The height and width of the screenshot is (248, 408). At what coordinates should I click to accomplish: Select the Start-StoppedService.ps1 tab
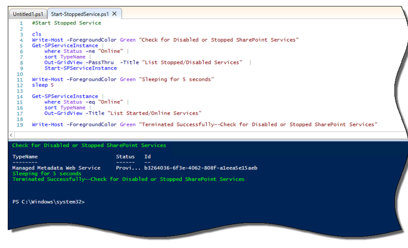click(80, 14)
